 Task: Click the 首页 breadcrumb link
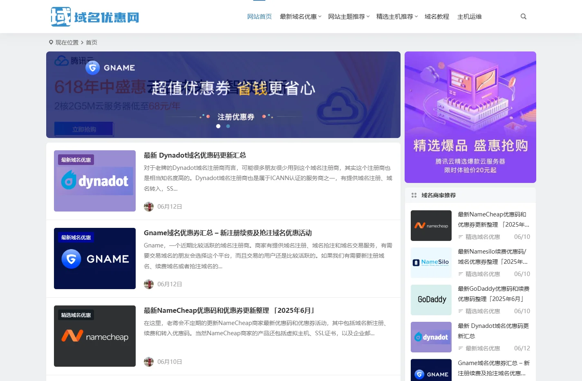coord(92,42)
